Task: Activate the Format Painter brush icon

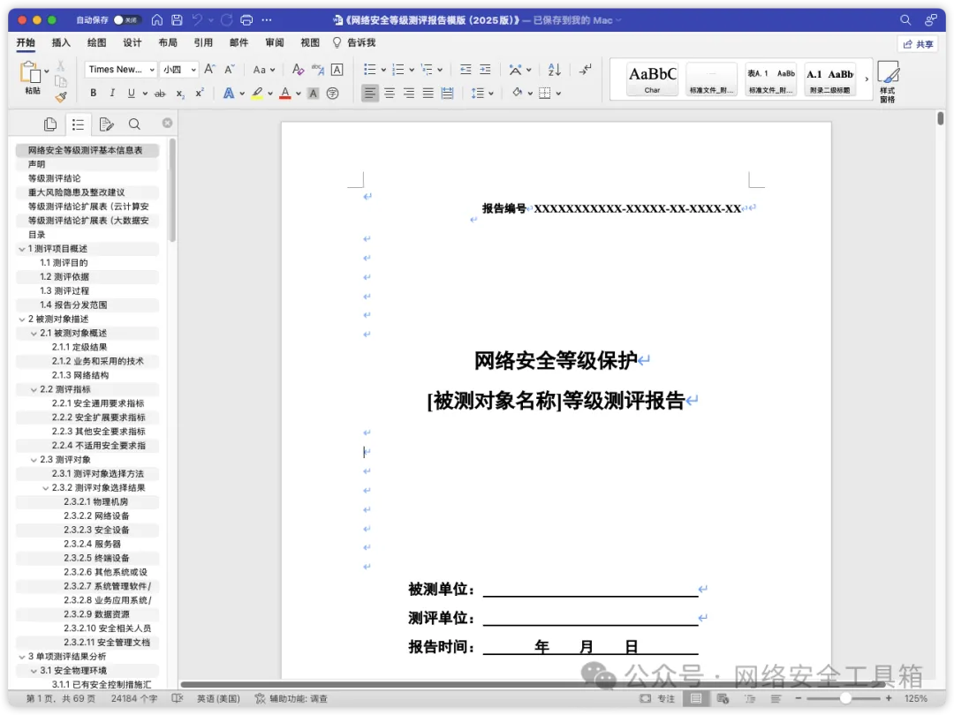Action: pyautogui.click(x=60, y=96)
